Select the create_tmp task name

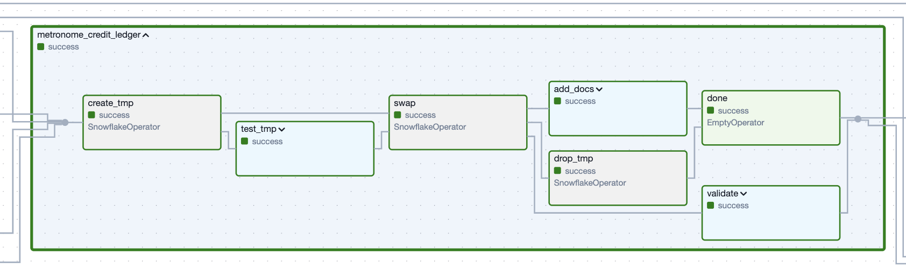tap(111, 103)
